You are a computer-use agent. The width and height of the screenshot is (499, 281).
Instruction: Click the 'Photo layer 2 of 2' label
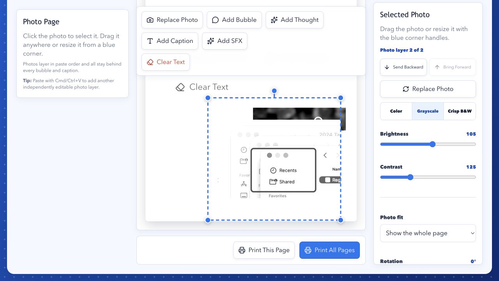pyautogui.click(x=402, y=50)
